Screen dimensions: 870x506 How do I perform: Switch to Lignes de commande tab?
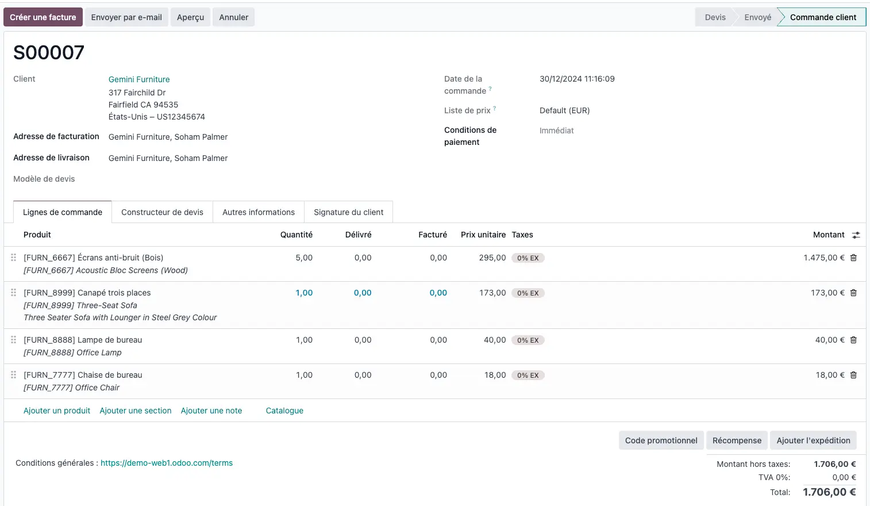(x=63, y=212)
